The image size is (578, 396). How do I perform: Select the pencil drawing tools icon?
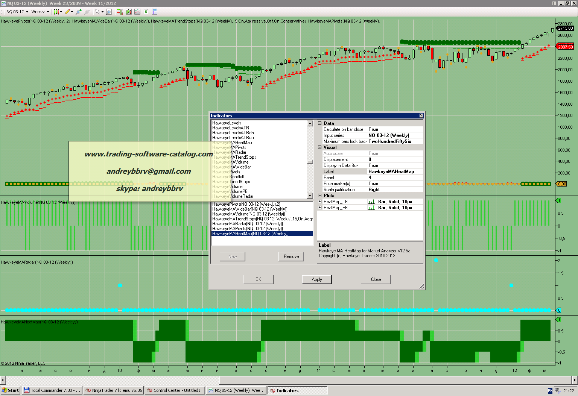(x=67, y=12)
